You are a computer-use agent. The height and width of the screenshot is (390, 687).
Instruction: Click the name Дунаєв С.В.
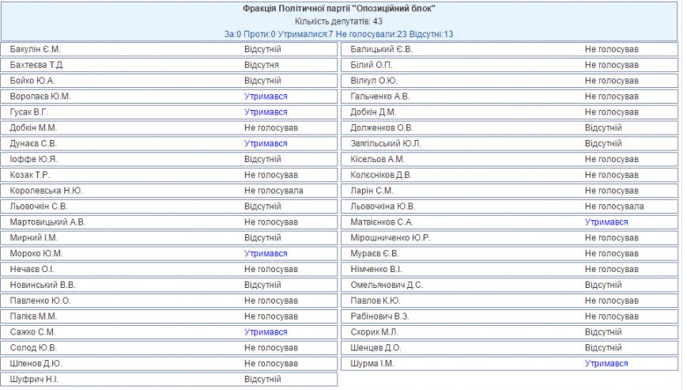[x=33, y=144]
